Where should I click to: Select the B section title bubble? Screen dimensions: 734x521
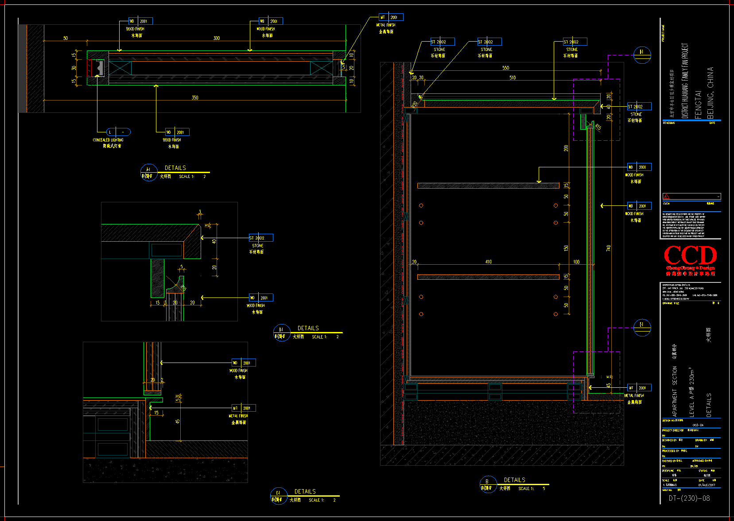coord(488,484)
